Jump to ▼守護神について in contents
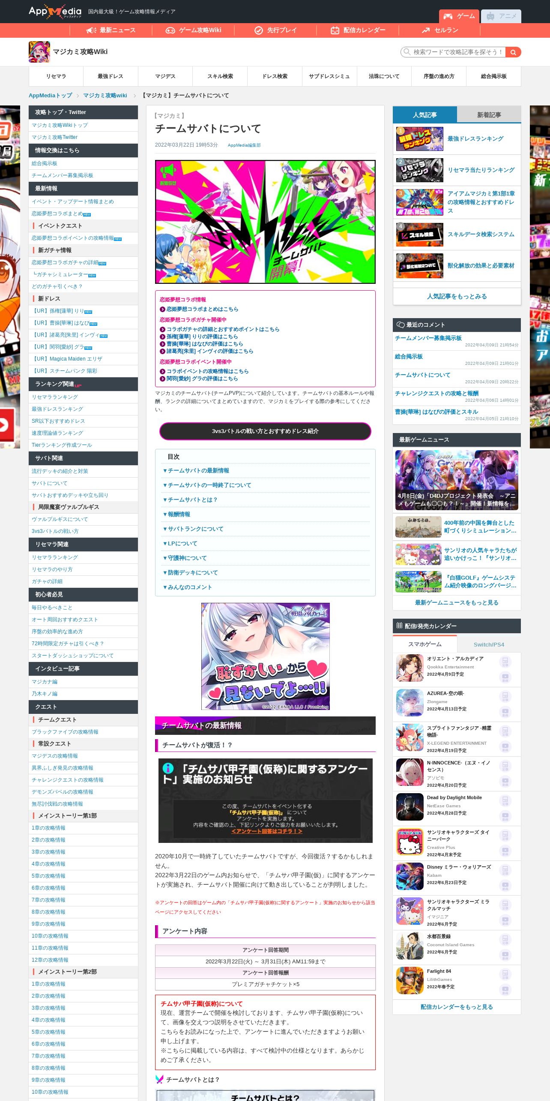Screen dimensions: 550x1101 (x=185, y=558)
